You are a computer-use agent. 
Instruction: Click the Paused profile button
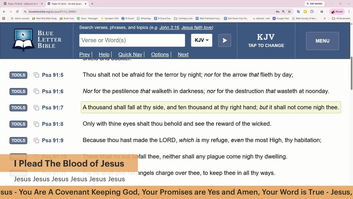pos(337,12)
